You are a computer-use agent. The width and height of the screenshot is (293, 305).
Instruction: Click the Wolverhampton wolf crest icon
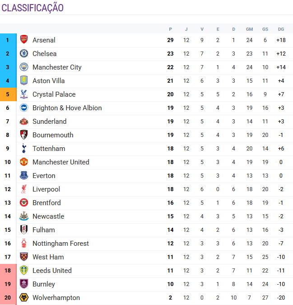click(x=24, y=298)
